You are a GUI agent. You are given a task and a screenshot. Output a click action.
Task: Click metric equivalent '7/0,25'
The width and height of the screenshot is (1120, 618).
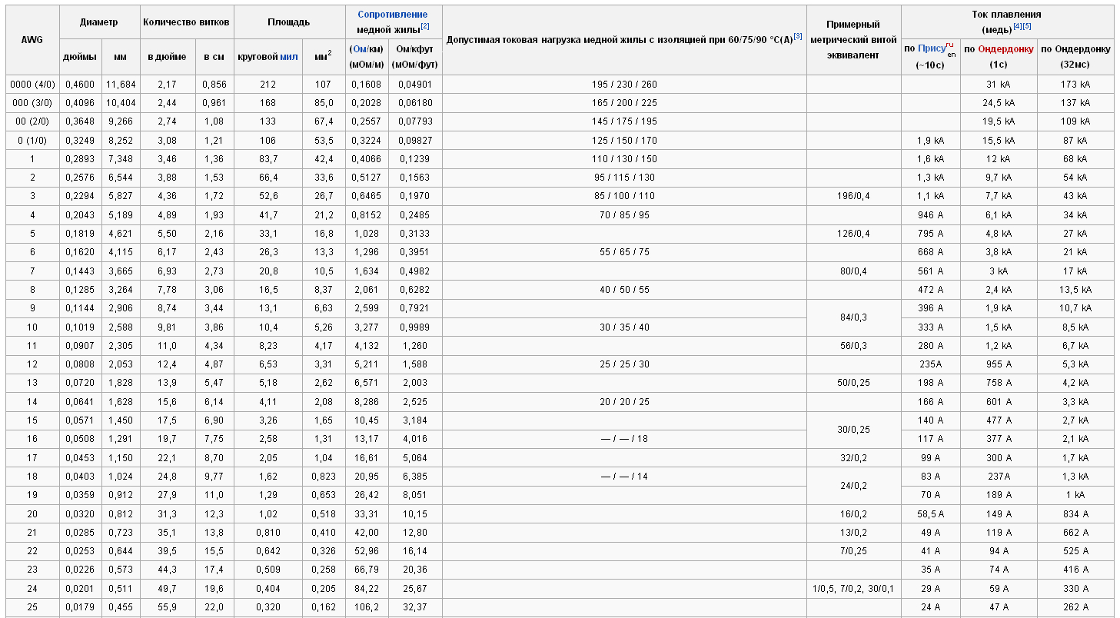pyautogui.click(x=853, y=551)
